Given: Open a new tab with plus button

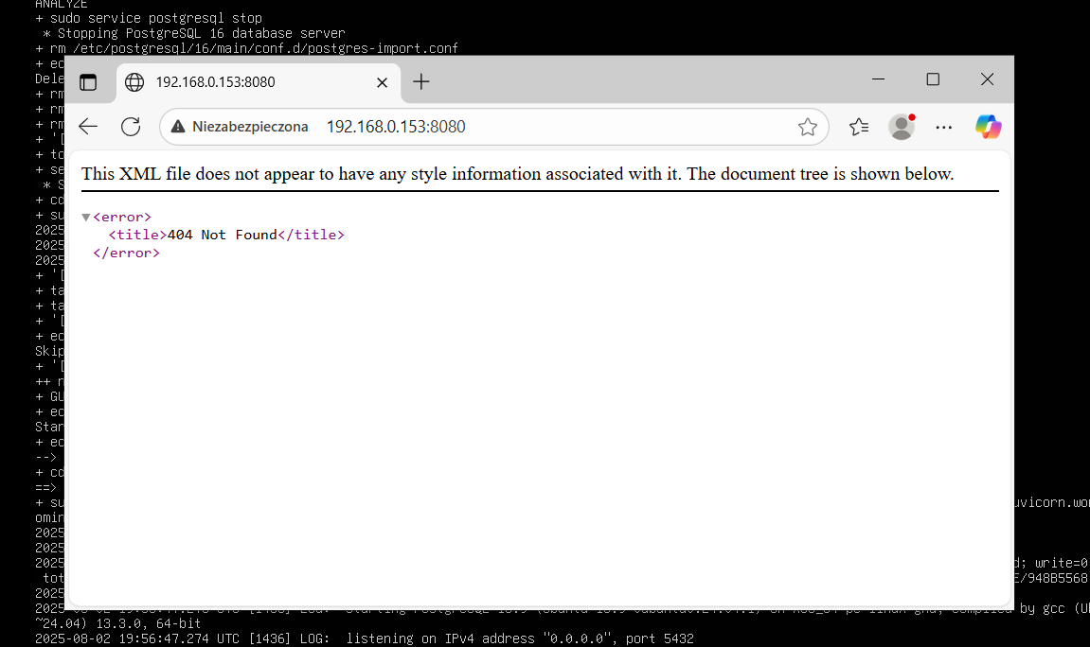Looking at the screenshot, I should click(x=421, y=82).
